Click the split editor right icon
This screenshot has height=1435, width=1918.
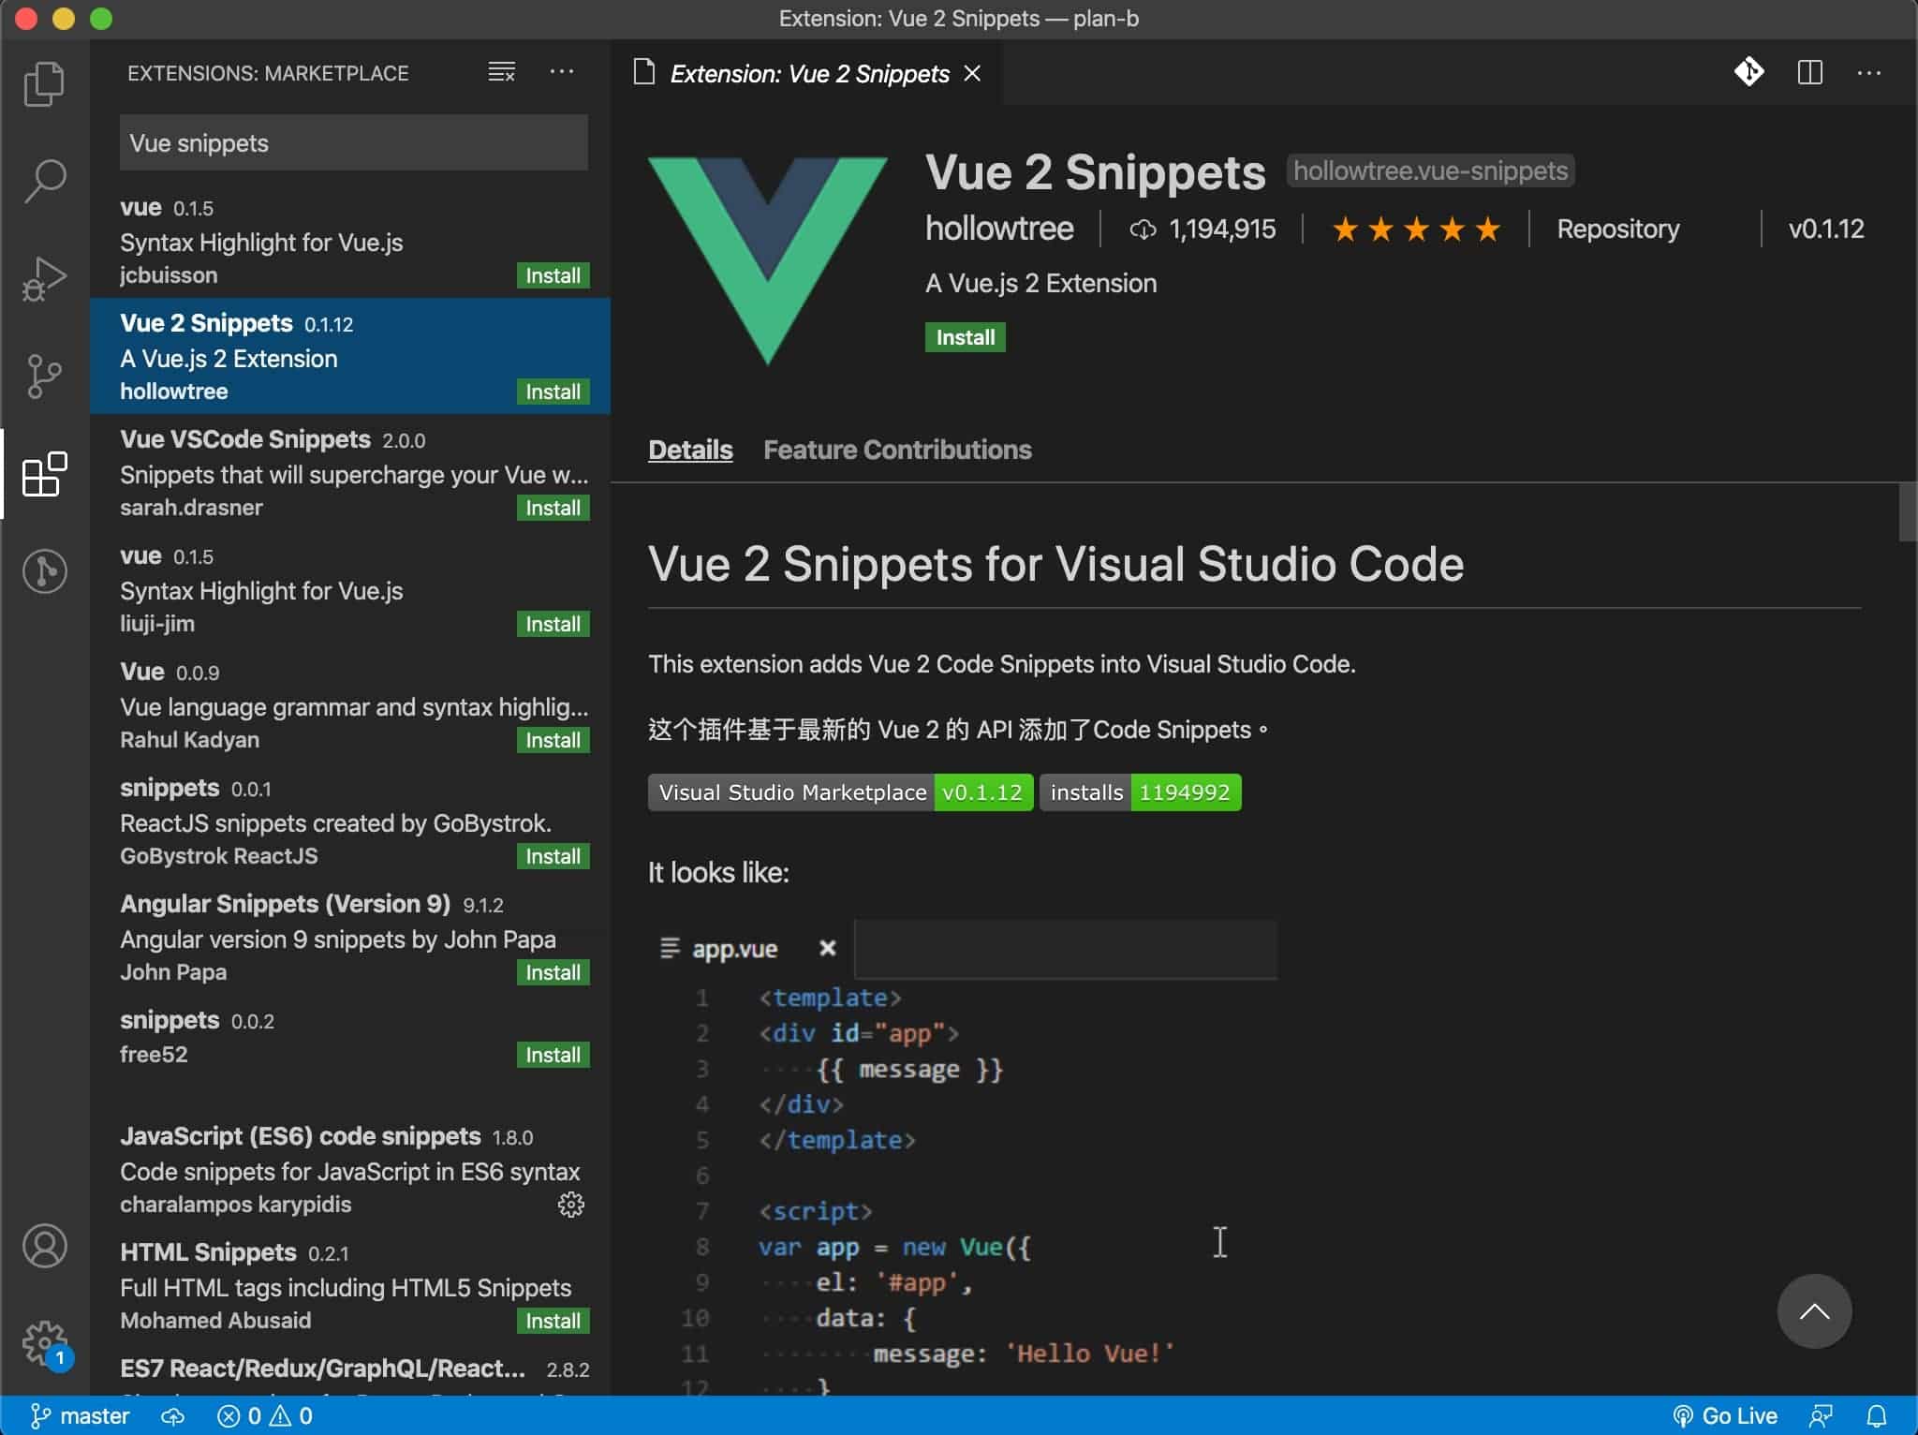(1809, 73)
